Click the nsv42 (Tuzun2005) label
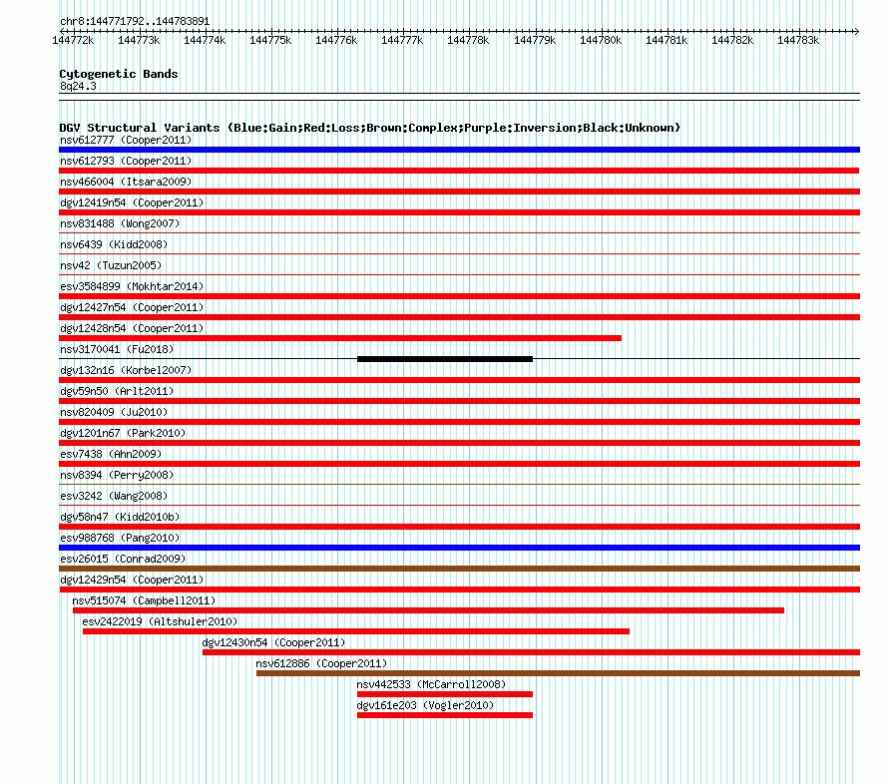This screenshot has height=784, width=888. point(111,265)
